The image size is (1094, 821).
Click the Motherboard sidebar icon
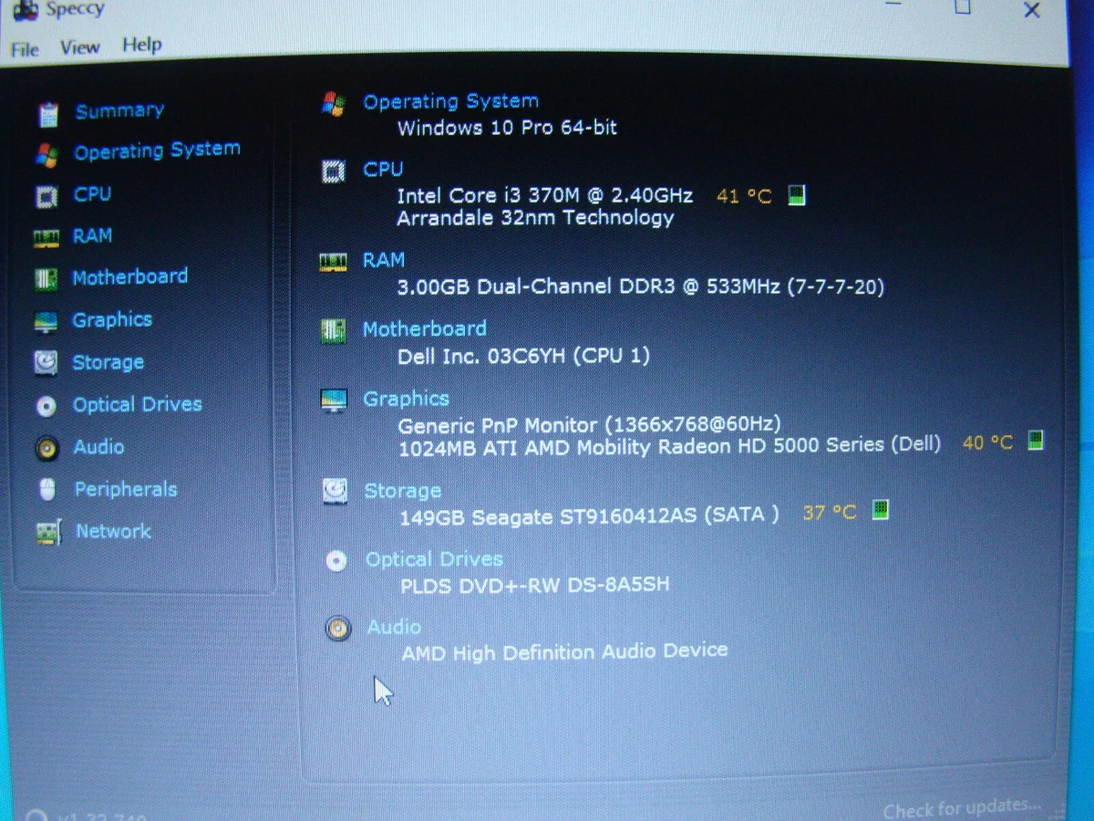tap(46, 279)
